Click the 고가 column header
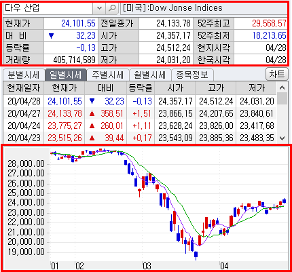Screen dimensions: 292x272 [216, 88]
